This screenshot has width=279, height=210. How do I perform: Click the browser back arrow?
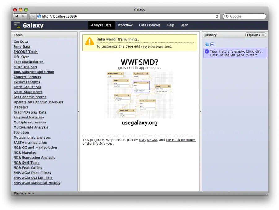tap(16, 16)
